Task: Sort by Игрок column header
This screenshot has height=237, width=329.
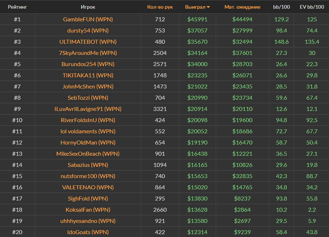Action: (x=88, y=7)
